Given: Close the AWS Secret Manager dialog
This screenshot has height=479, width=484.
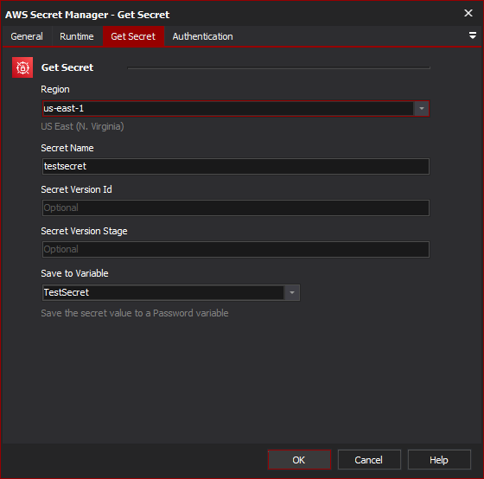Looking at the screenshot, I should [x=468, y=13].
